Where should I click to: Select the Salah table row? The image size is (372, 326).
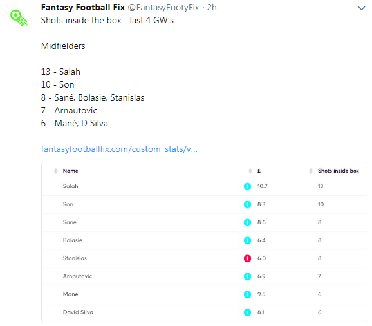204,186
